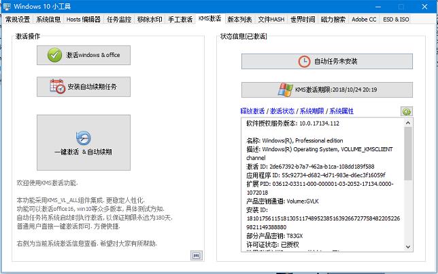Click the scroll down arrow in status box
The height and width of the screenshot is (274, 438).
coord(408,247)
